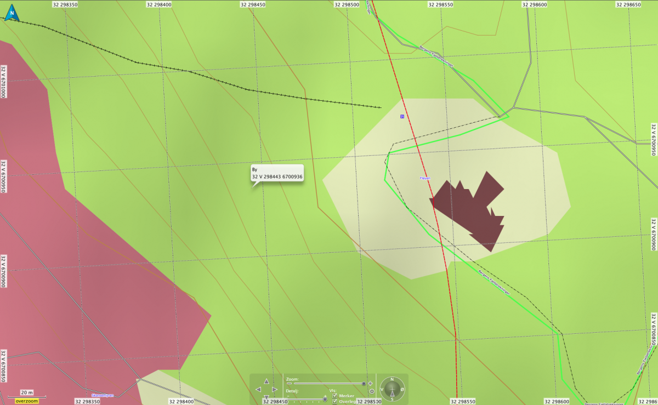This screenshot has height=405, width=658.
Task: Click the compass rose control
Action: point(393,389)
